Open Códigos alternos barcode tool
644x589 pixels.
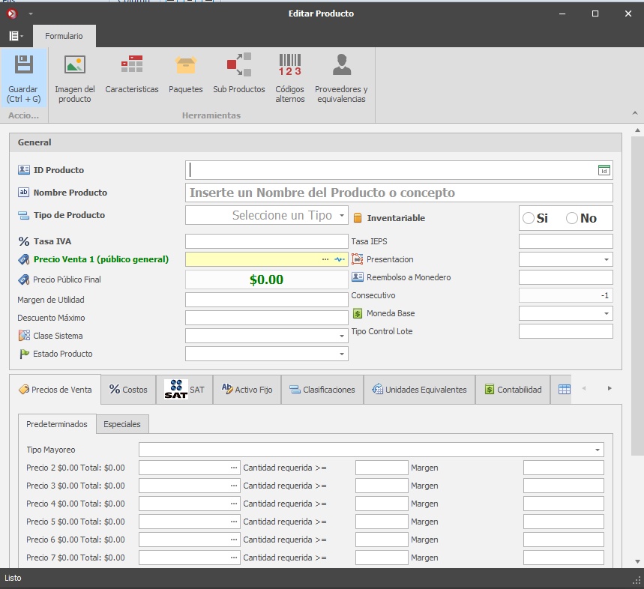click(x=290, y=79)
